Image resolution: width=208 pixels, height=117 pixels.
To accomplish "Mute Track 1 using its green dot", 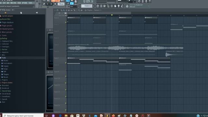I will coord(66,22).
